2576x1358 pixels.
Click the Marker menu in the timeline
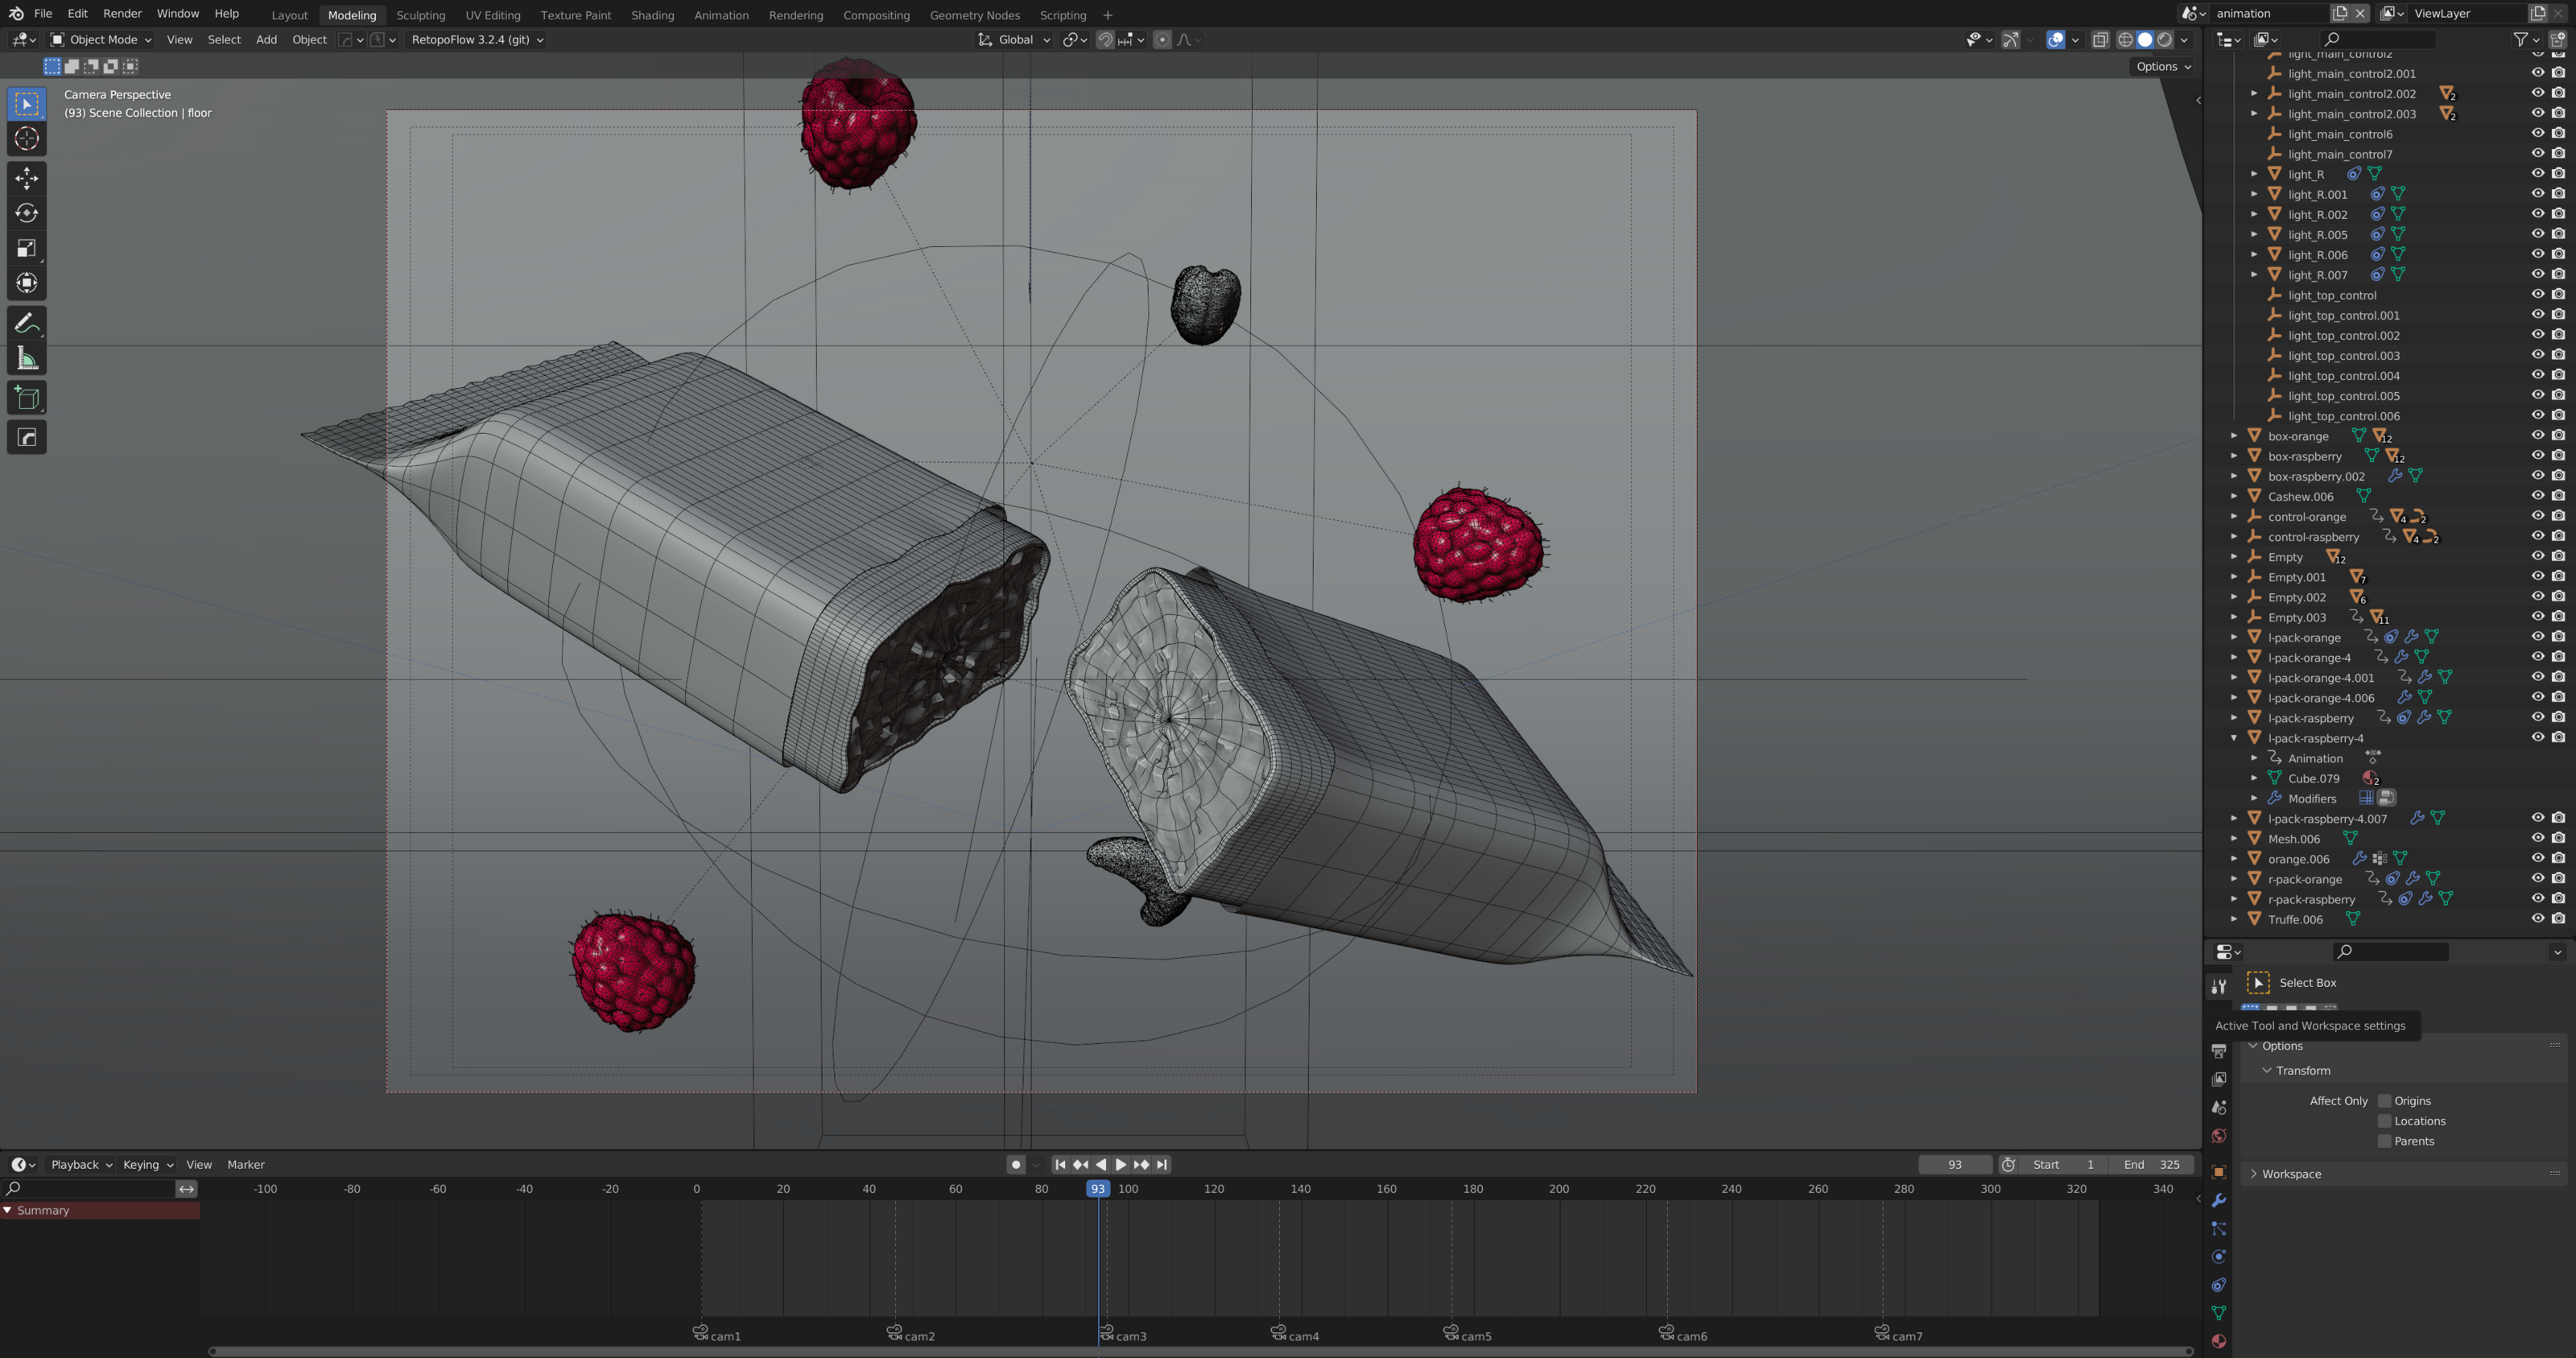[x=245, y=1165]
